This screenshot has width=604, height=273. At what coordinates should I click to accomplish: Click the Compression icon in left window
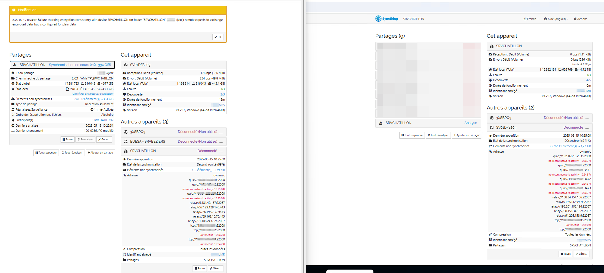pyautogui.click(x=124, y=249)
